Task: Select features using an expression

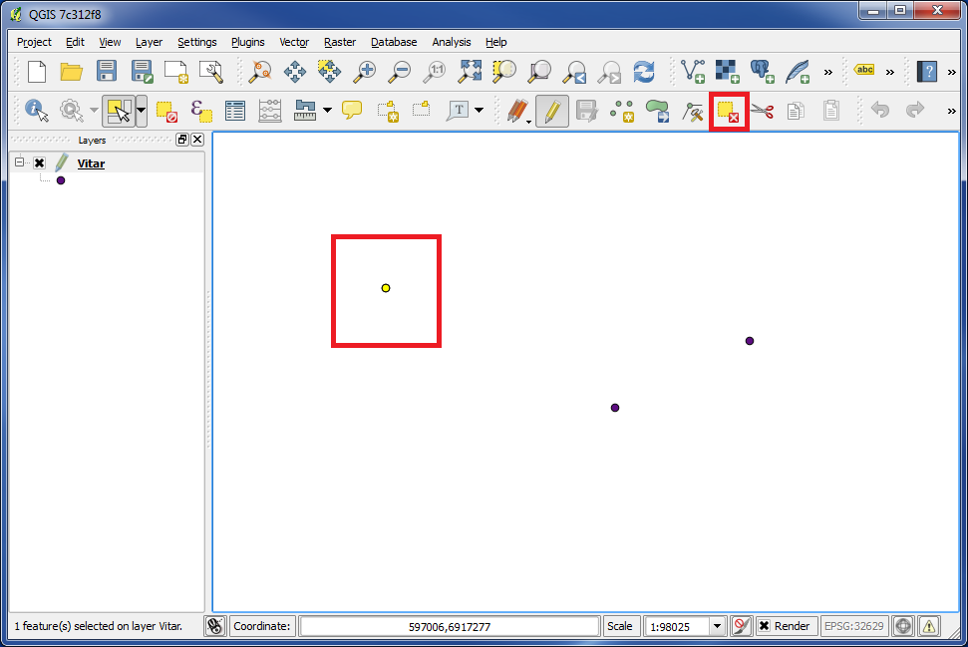Action: tap(201, 111)
